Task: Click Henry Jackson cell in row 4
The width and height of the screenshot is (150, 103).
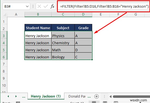Action: (38, 42)
